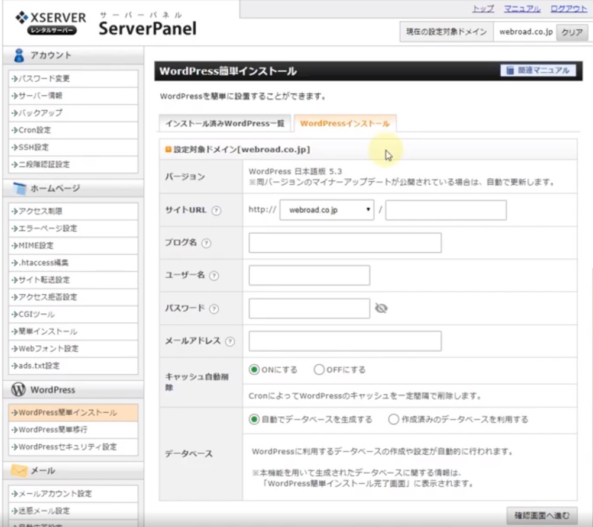
Task: Switch to WordPressインストール tab
Action: pos(345,124)
